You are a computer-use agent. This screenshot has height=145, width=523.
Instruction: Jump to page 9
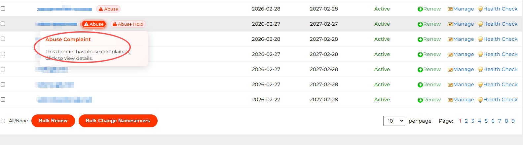[x=513, y=121]
